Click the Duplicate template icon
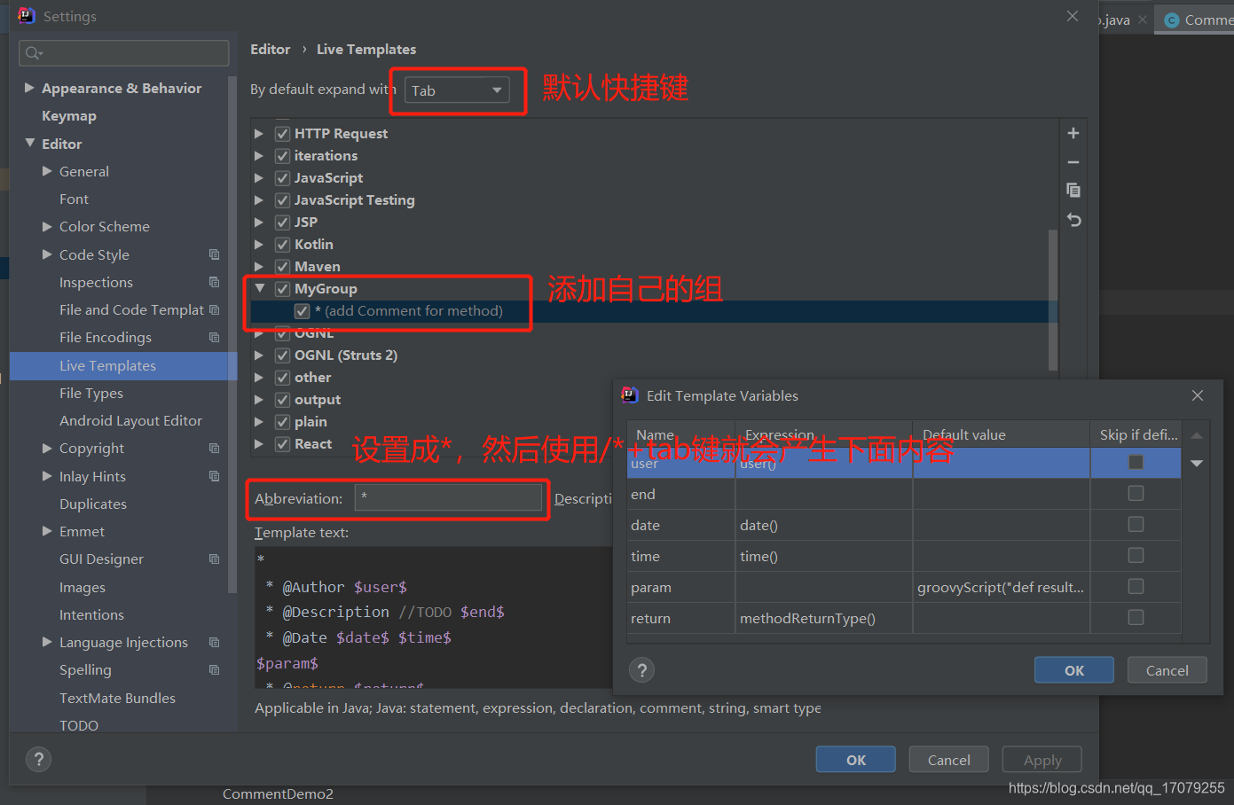The height and width of the screenshot is (805, 1234). (x=1073, y=190)
